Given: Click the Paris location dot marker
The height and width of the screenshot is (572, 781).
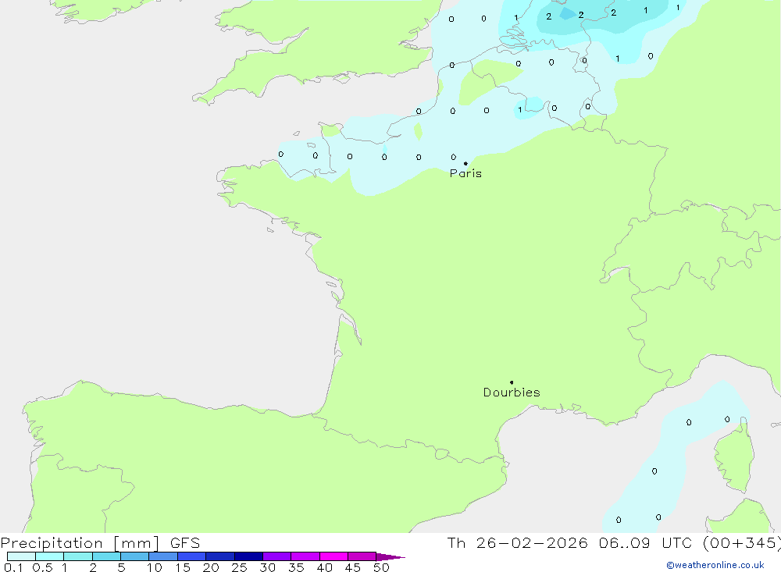Looking at the screenshot, I should pyautogui.click(x=465, y=163).
